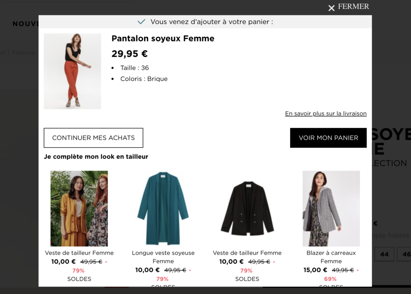Open "En savoir plus sur la livraison" link
This screenshot has height=294, width=411.
(326, 113)
